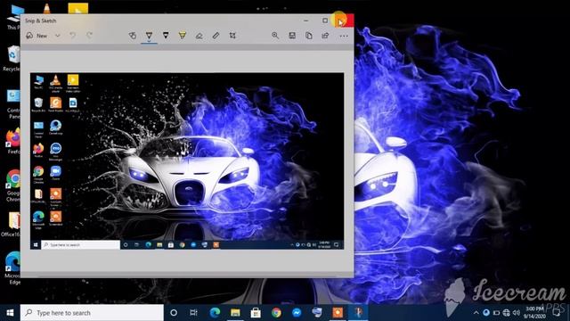This screenshot has height=321, width=570.
Task: Click the battery icon in system tray
Action: 496,313
